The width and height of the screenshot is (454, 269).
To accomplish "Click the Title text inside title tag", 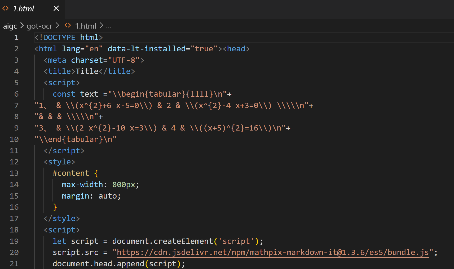I will click(87, 71).
